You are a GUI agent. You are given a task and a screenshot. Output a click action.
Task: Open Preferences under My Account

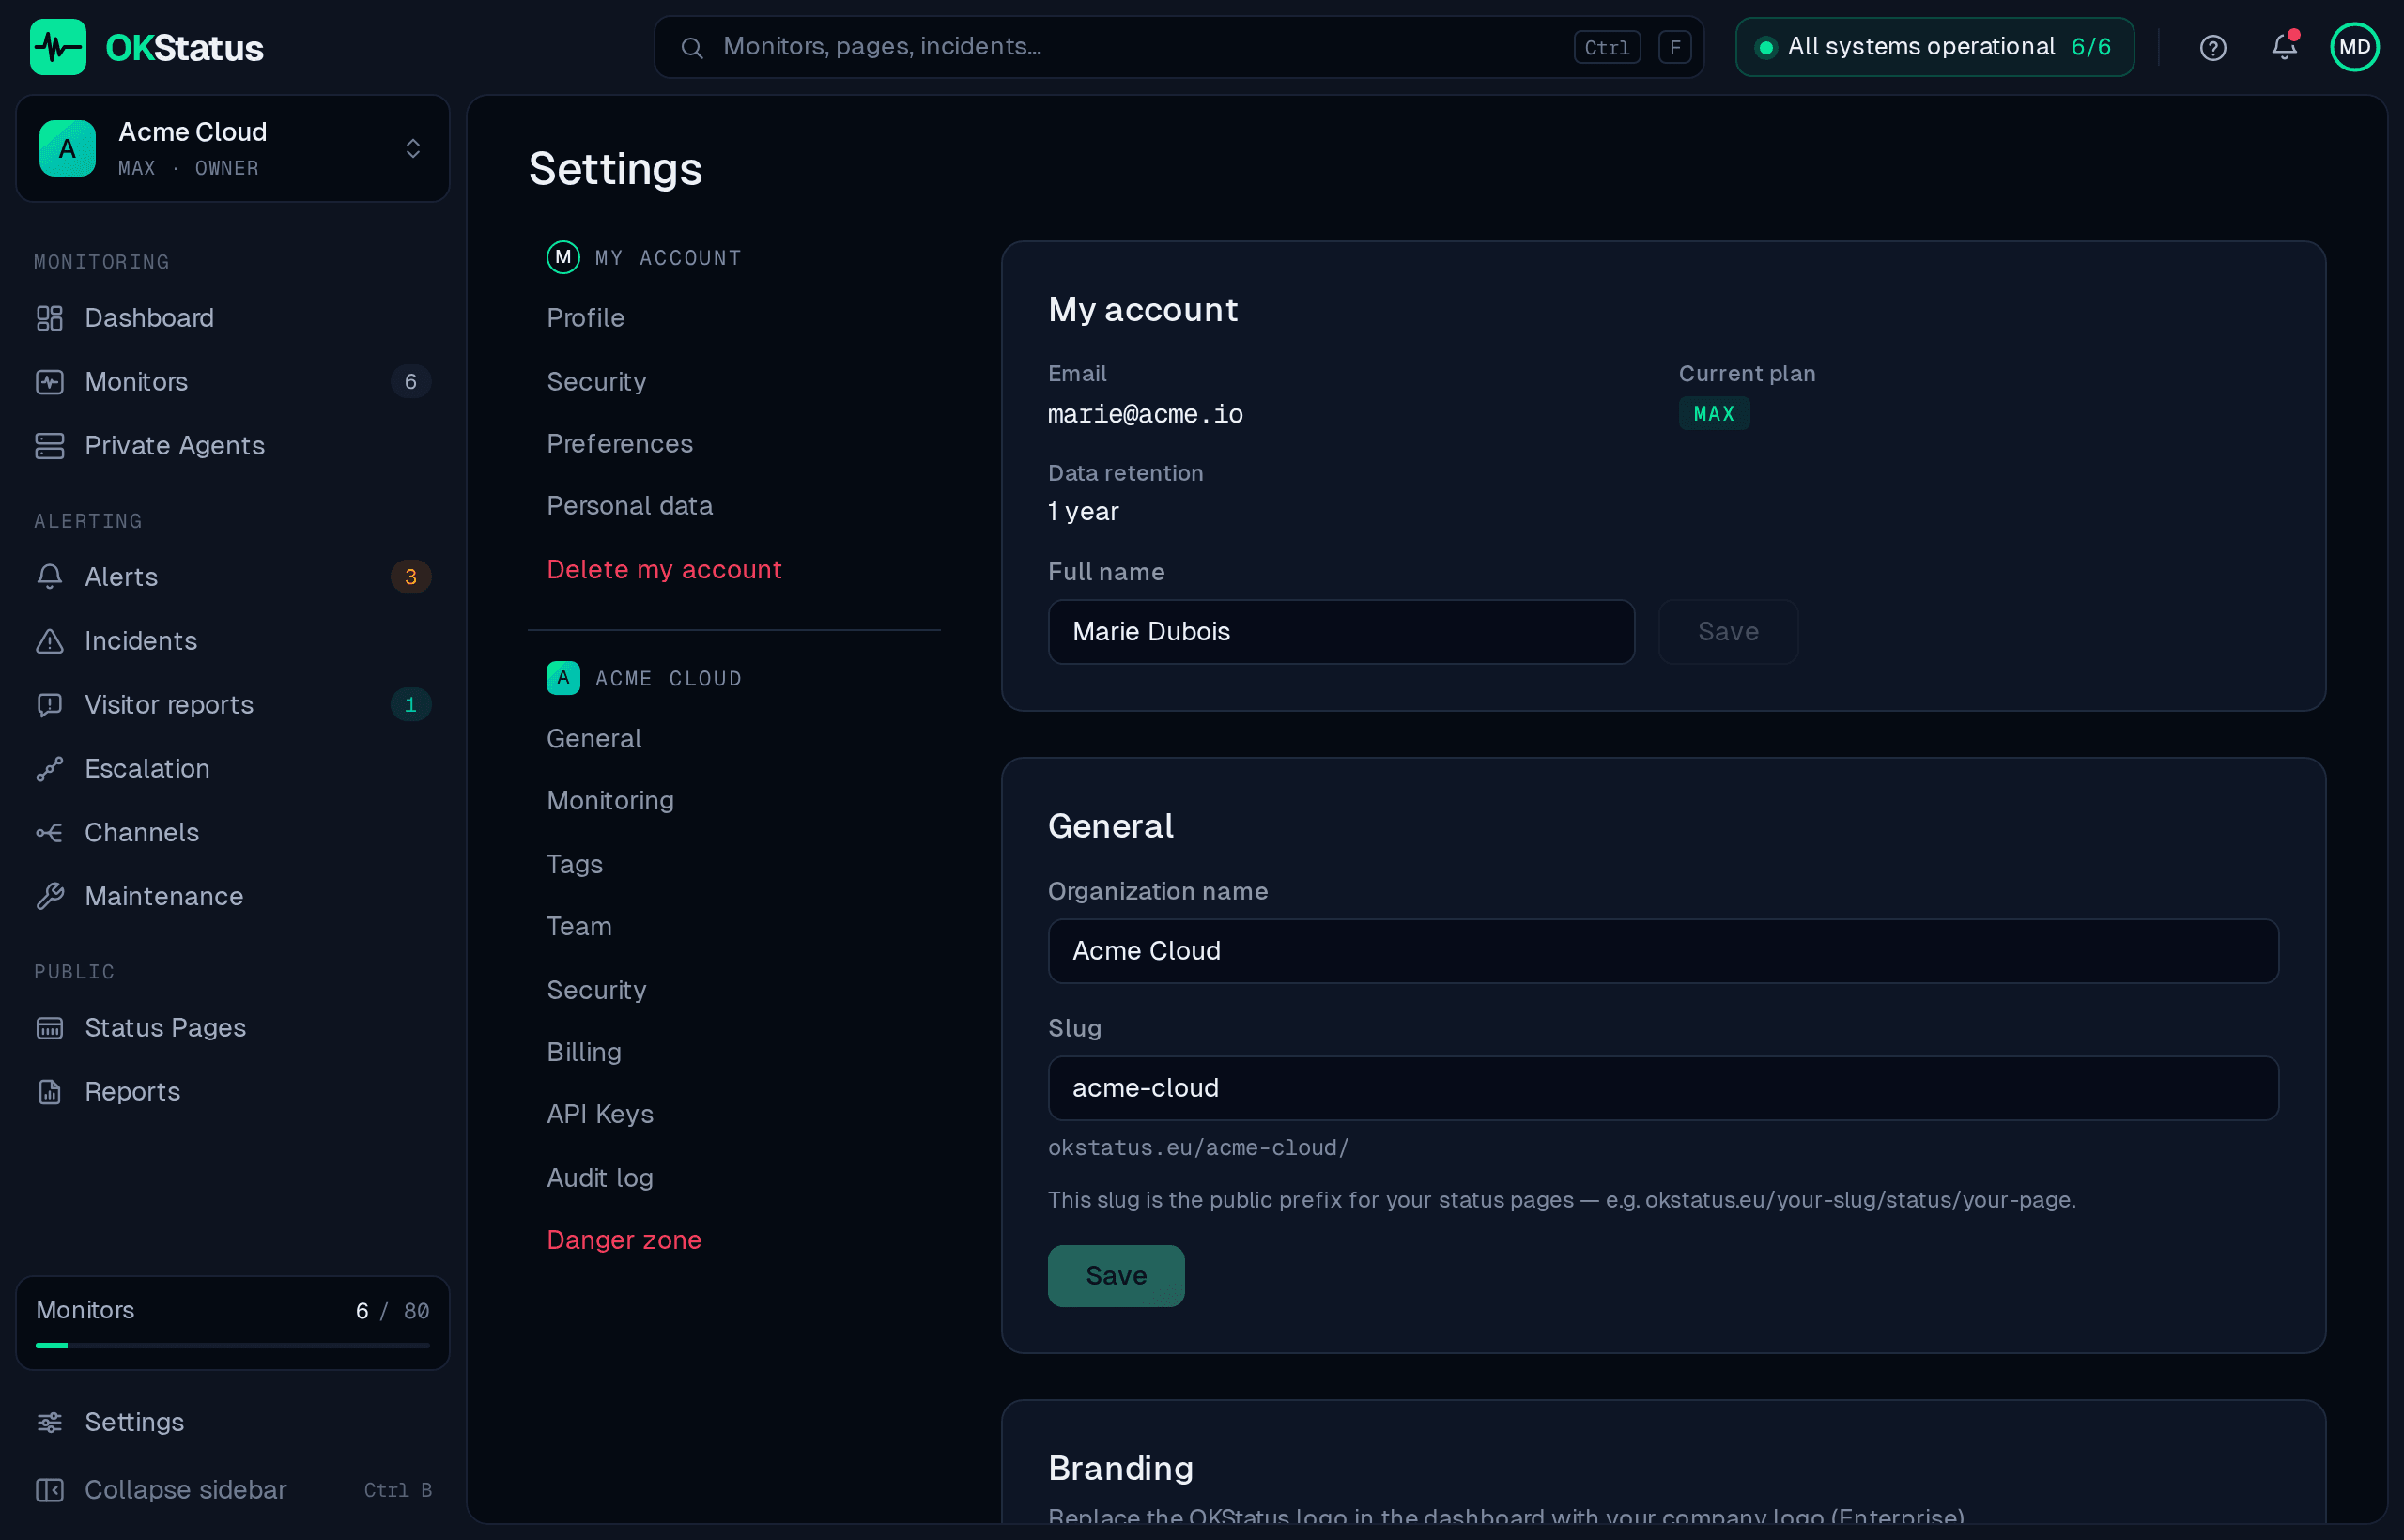[620, 444]
